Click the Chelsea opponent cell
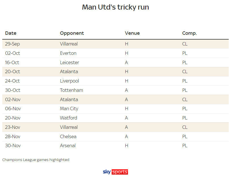This screenshot has height=178, width=231. click(x=68, y=136)
